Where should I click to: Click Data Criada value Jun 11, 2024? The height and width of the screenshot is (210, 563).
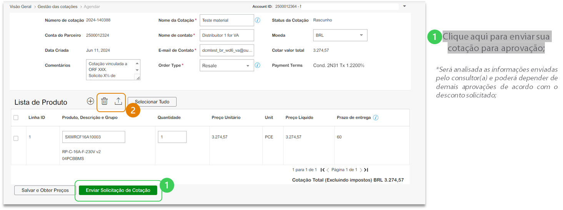point(98,50)
